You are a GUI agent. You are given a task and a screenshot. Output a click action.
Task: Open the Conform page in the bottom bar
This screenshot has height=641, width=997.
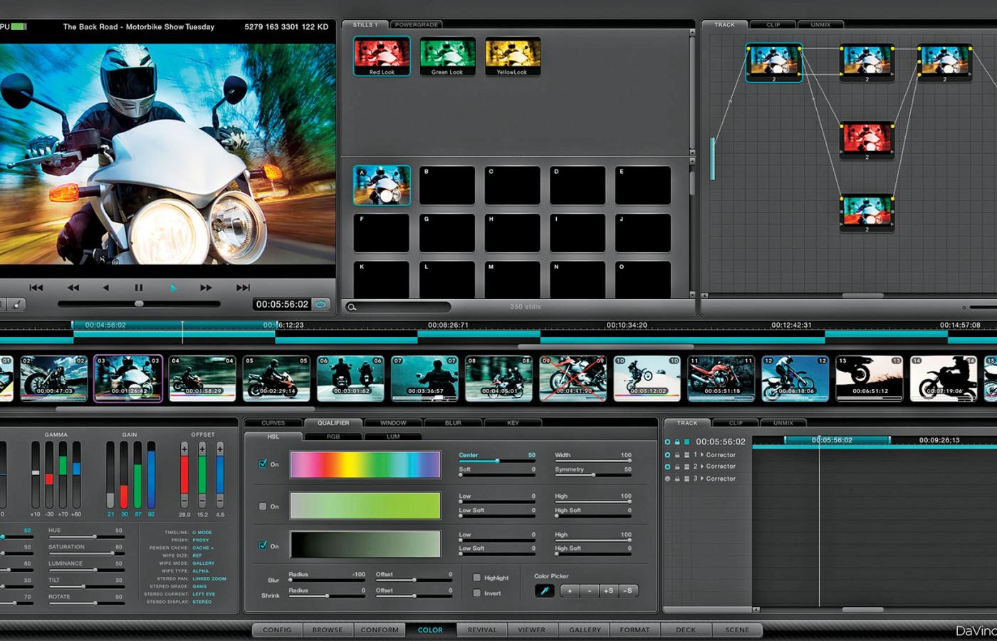click(x=380, y=630)
